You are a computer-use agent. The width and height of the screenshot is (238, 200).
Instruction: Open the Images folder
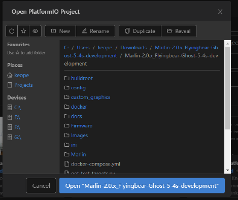tap(79, 136)
